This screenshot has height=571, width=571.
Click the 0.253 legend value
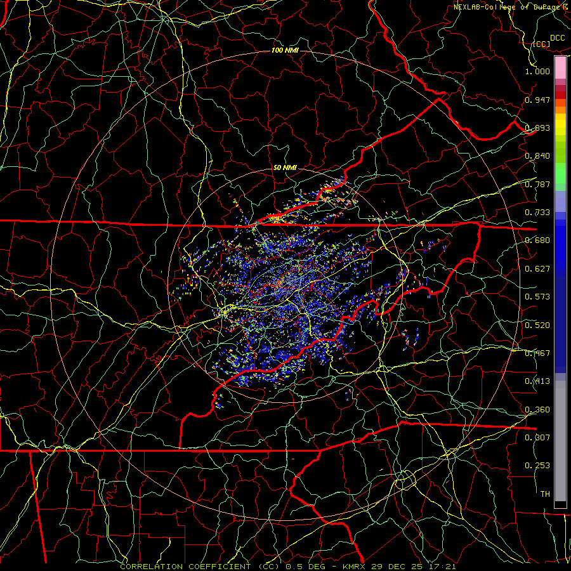pos(537,466)
